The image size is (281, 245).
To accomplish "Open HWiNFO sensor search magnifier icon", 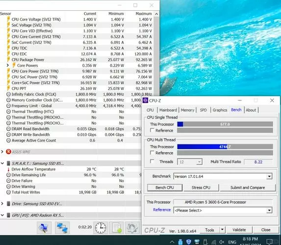I will click(44, 228).
